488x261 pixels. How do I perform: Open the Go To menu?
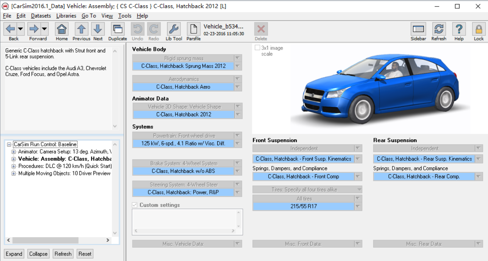pos(89,16)
